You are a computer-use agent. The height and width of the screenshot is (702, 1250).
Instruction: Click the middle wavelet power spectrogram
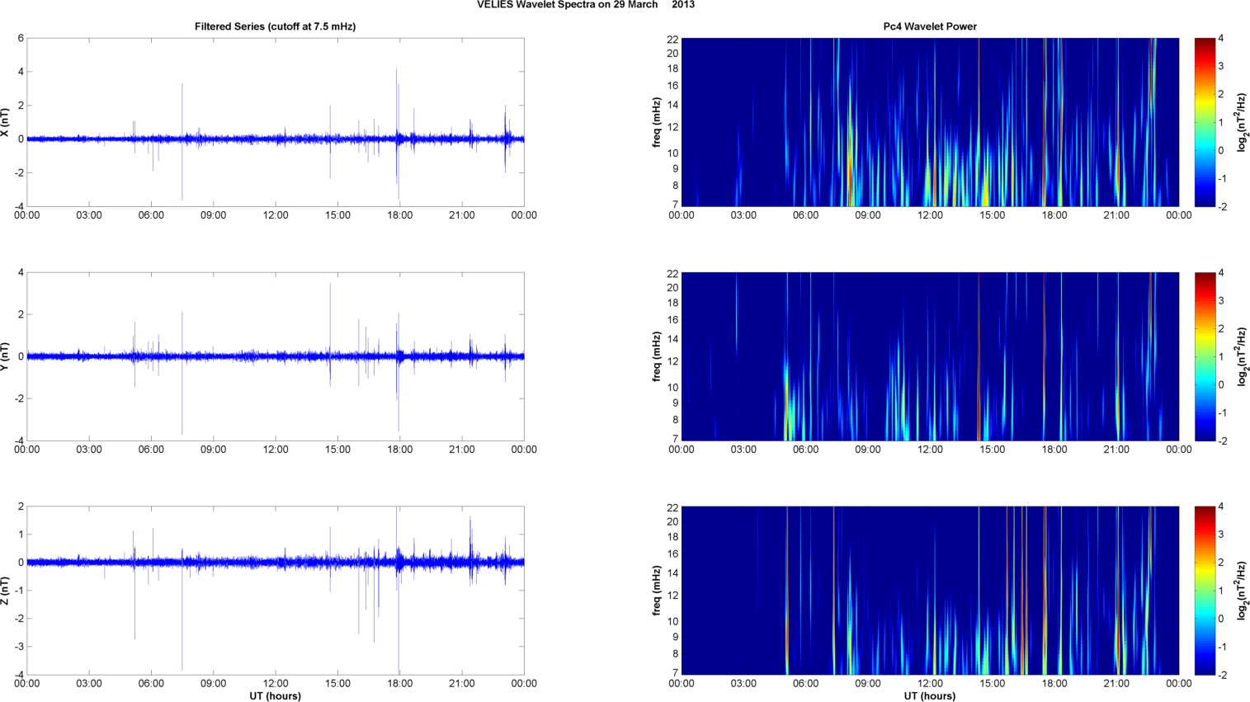[930, 356]
